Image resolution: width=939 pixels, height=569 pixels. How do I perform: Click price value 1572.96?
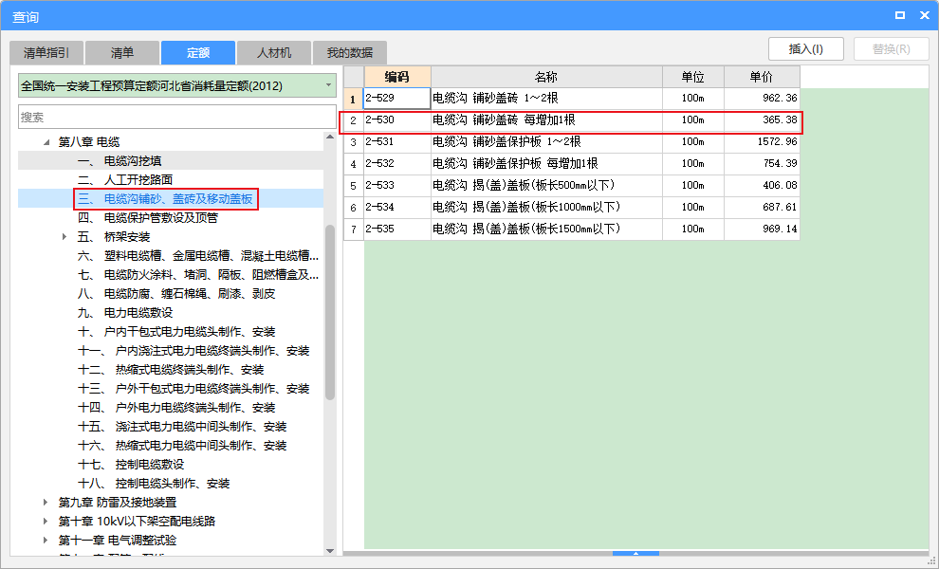click(x=778, y=142)
